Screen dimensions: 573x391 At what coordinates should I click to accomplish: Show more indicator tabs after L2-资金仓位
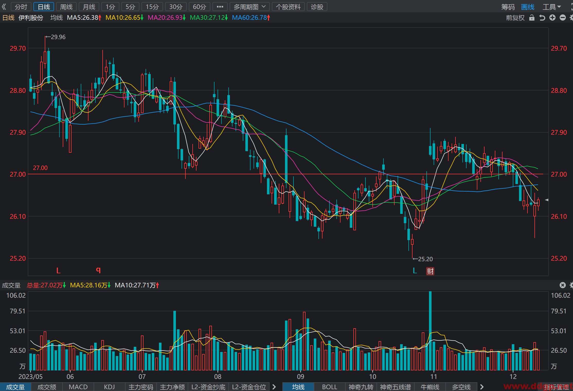274,387
